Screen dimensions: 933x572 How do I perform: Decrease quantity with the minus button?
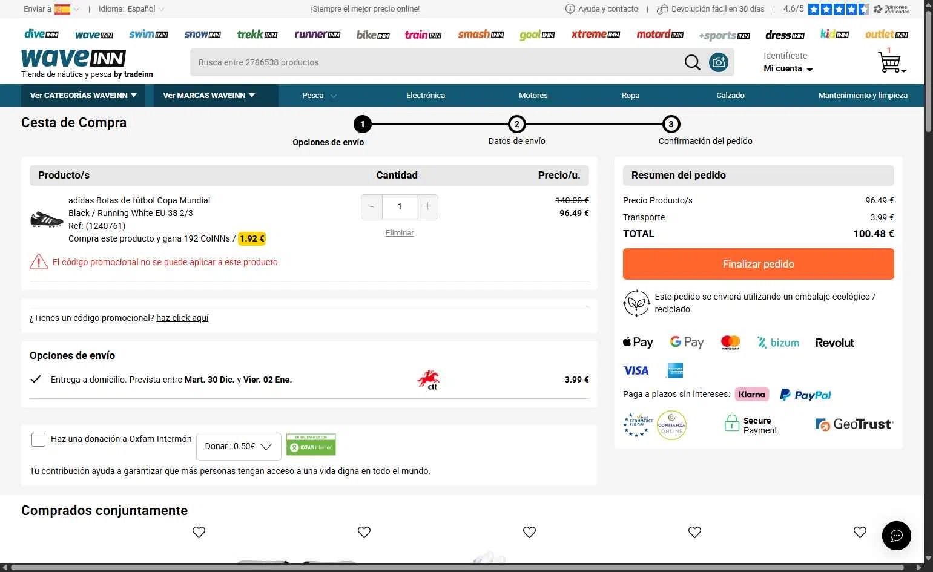(372, 207)
